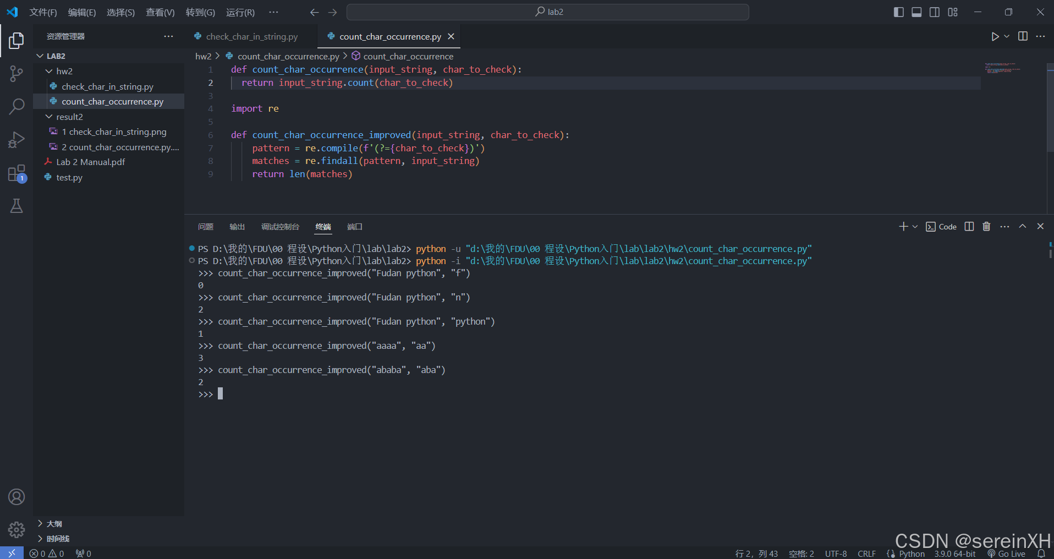Open the Search view in activity bar
The height and width of the screenshot is (559, 1054).
click(17, 106)
